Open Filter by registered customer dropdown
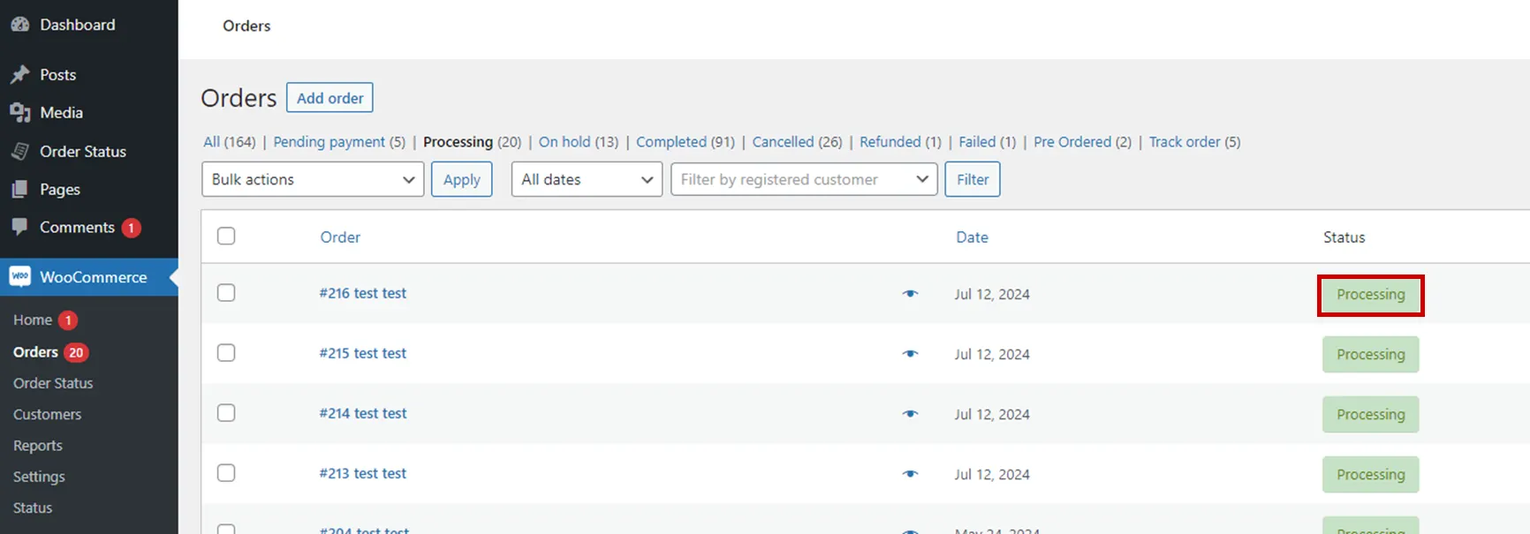This screenshot has width=1530, height=534. [804, 180]
